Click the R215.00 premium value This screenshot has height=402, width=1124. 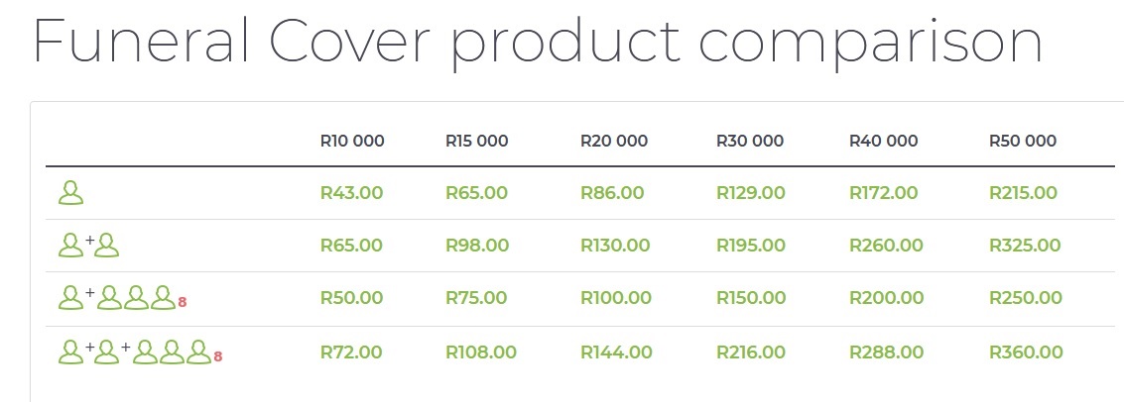click(1024, 193)
